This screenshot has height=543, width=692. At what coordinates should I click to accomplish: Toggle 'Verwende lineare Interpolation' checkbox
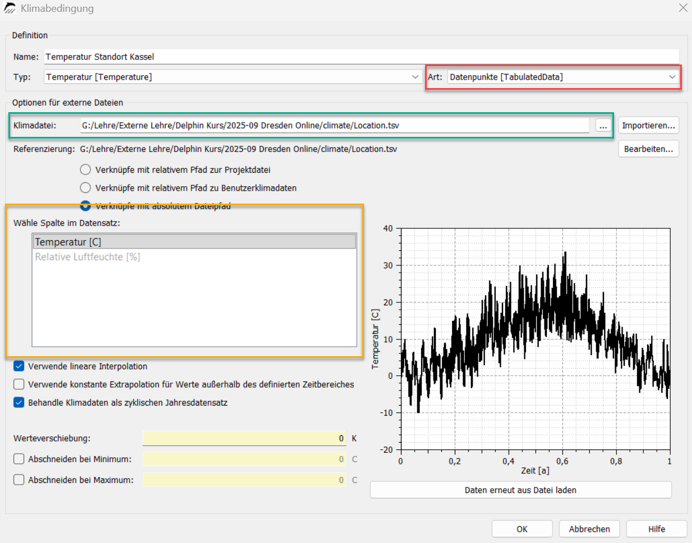coord(19,366)
